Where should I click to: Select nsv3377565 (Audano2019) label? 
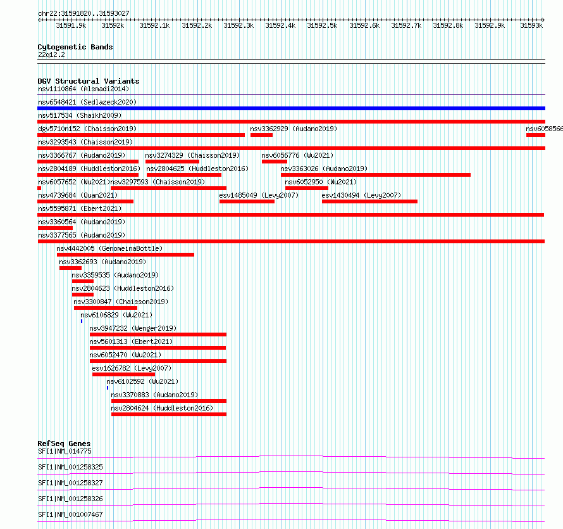click(82, 235)
